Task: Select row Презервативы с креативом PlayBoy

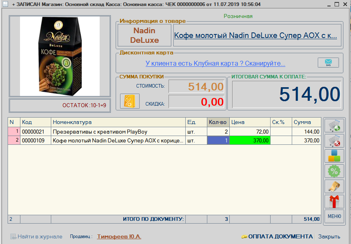Action: pyautogui.click(x=118, y=132)
